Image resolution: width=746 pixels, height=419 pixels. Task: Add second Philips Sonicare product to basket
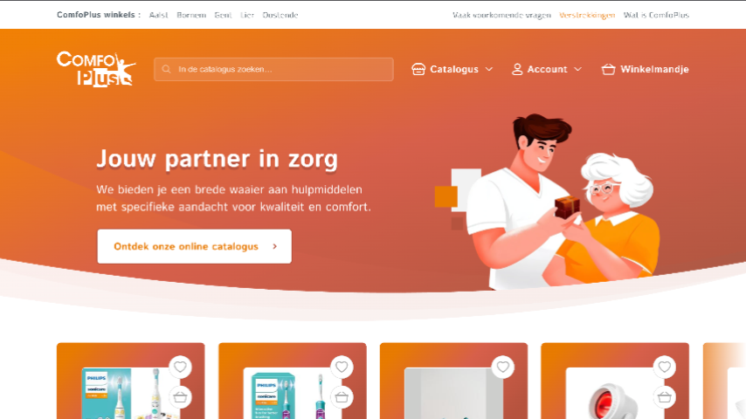(x=342, y=397)
